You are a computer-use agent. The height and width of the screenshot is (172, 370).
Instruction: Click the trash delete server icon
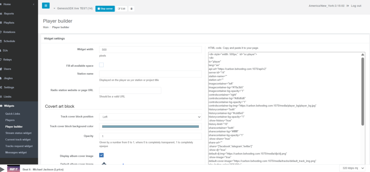pyautogui.click(x=131, y=8)
